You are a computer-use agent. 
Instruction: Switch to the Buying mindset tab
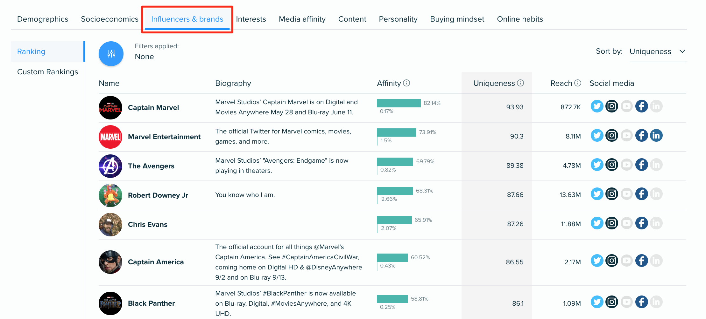tap(457, 19)
